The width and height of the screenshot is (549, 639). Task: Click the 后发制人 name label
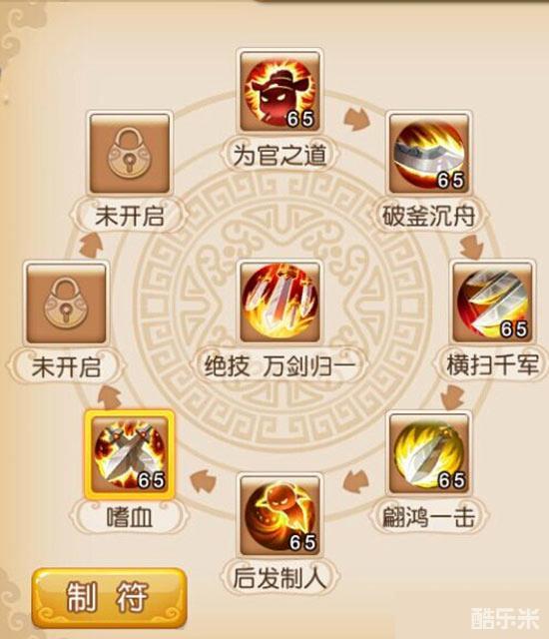(279, 578)
